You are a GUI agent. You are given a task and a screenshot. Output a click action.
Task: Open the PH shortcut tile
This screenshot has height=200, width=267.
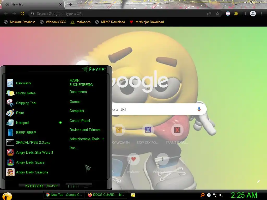pos(119,130)
